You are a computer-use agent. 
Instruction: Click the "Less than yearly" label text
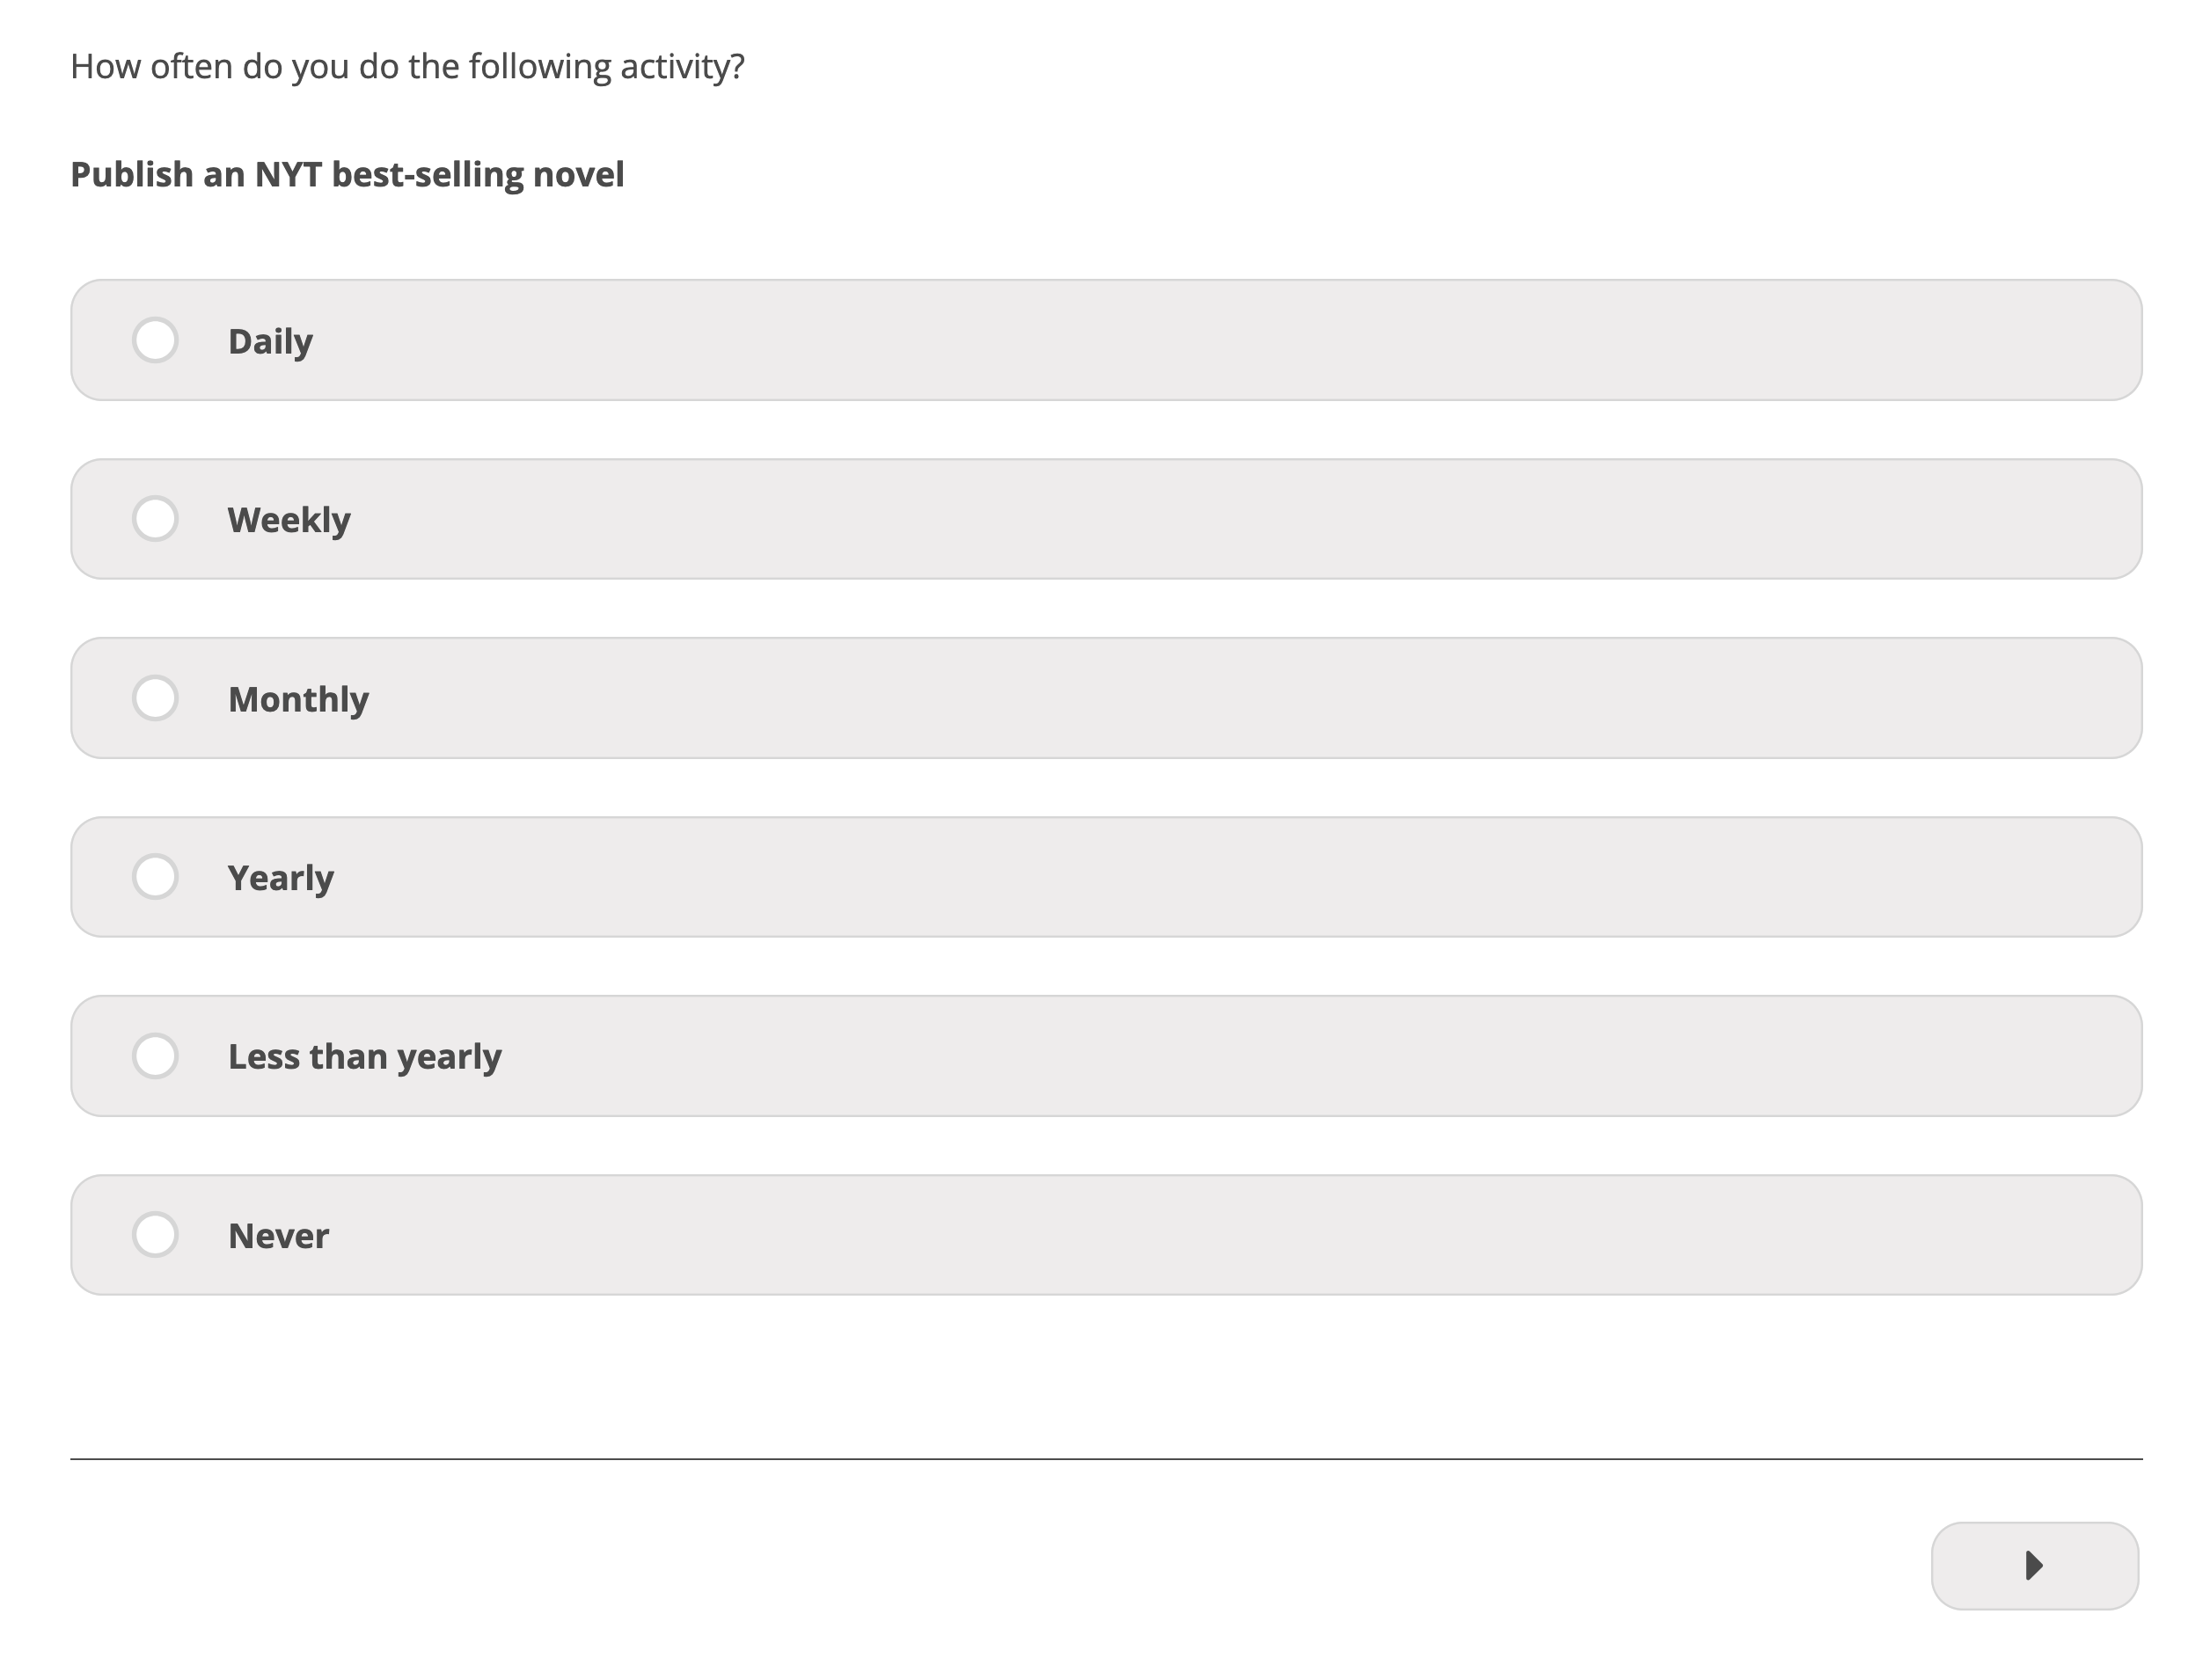[365, 1057]
